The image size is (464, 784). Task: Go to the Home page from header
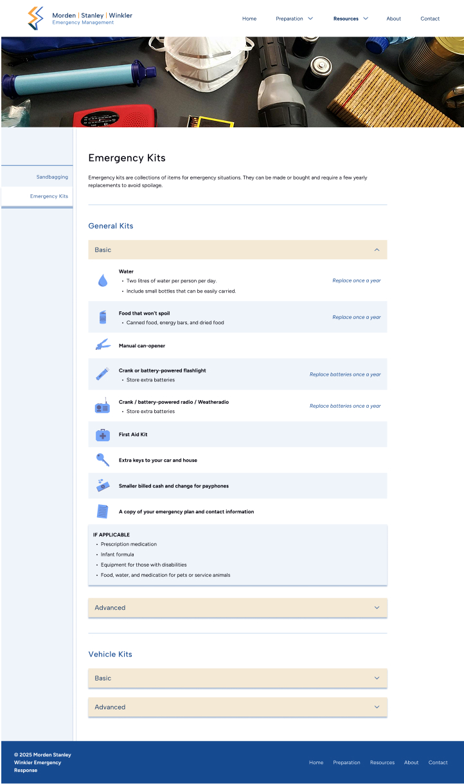pyautogui.click(x=249, y=19)
